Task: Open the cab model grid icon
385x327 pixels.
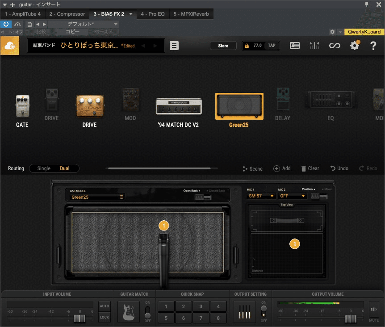Action: pos(121,197)
